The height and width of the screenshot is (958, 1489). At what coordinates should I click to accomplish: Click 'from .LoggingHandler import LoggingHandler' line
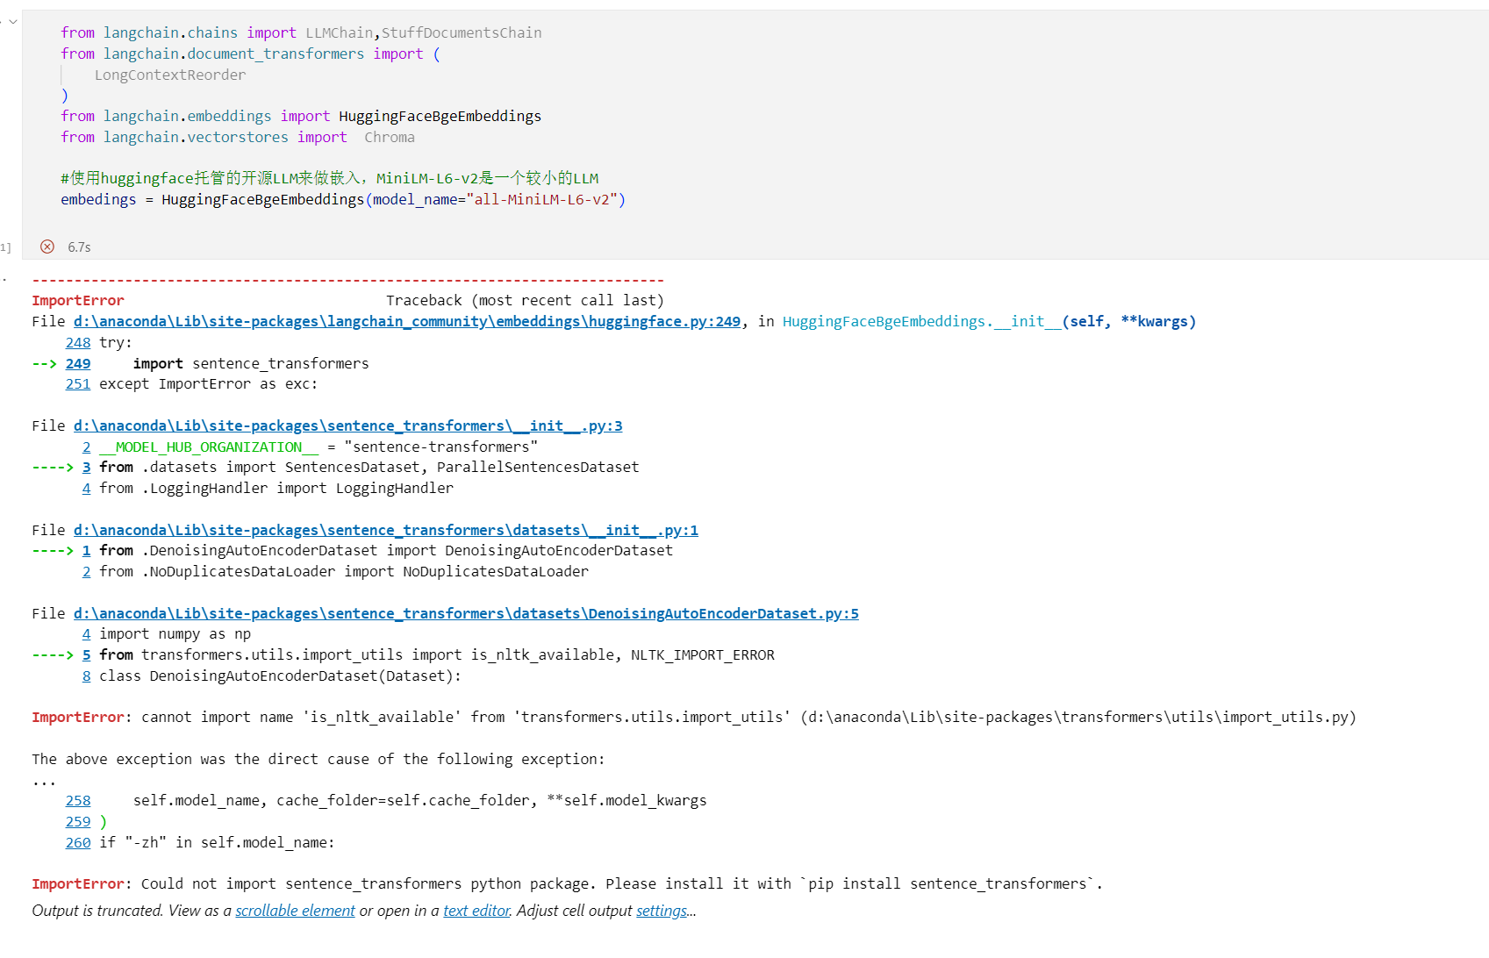tap(276, 488)
